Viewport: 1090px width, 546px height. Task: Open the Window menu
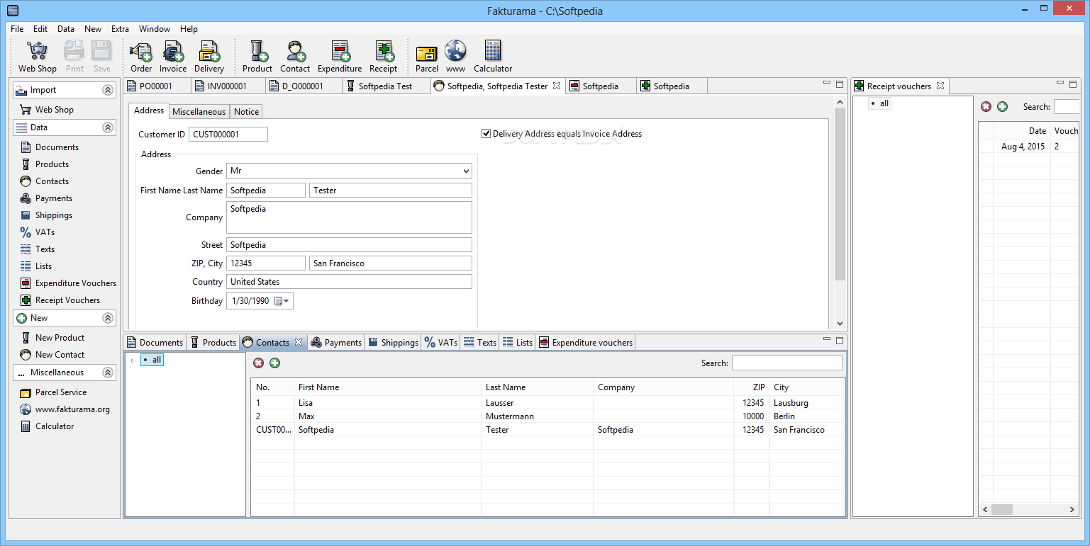point(154,29)
